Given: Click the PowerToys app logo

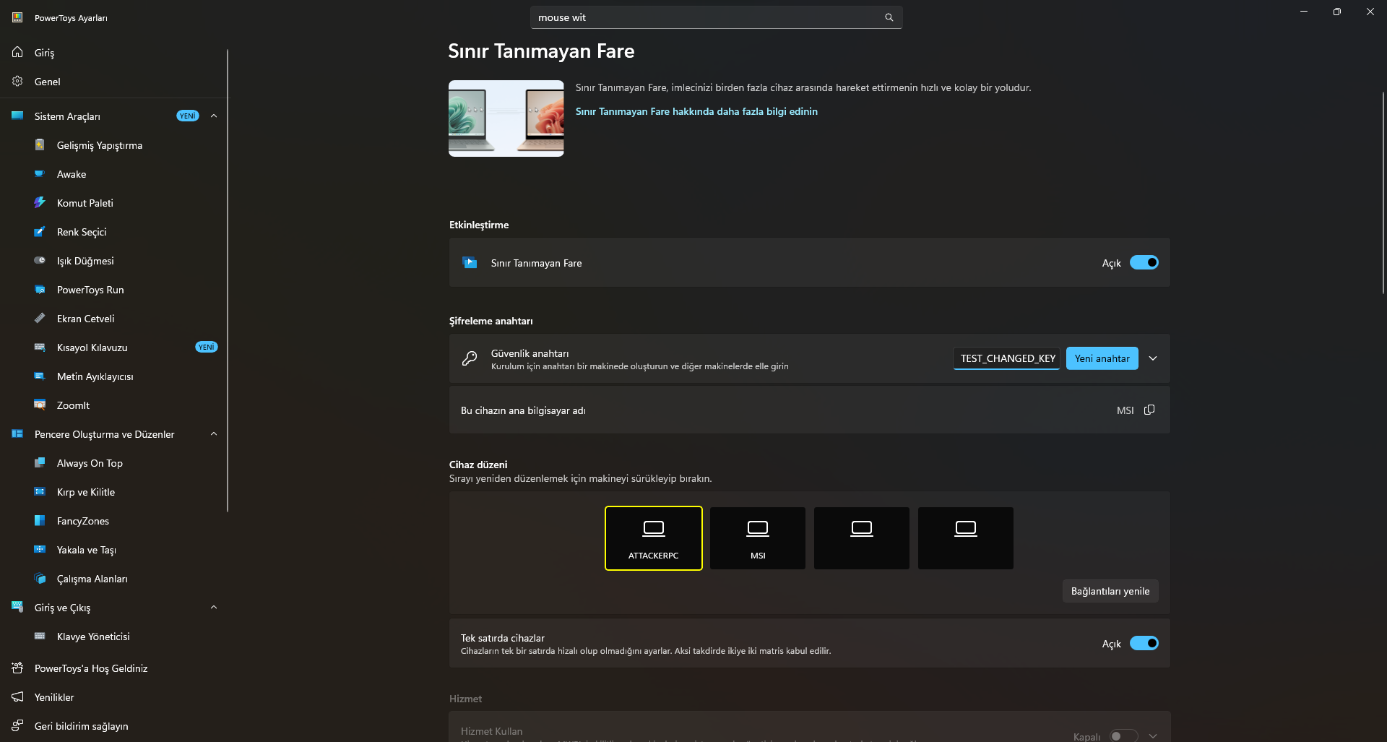Looking at the screenshot, I should [x=17, y=17].
